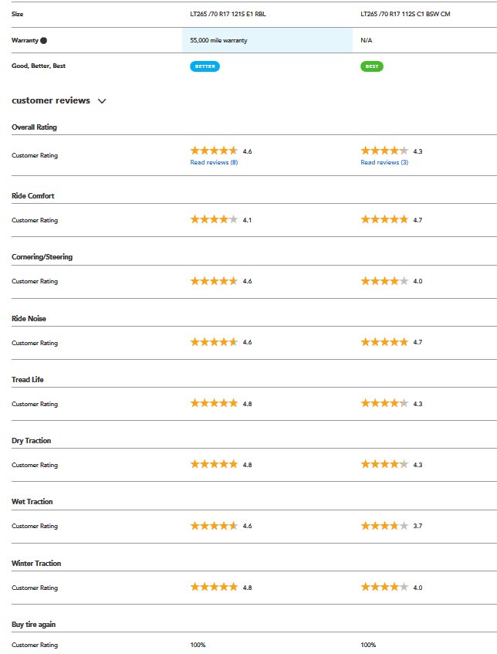Click Cornering/Steering 4.0 star rating
497x654 pixels.
(384, 281)
